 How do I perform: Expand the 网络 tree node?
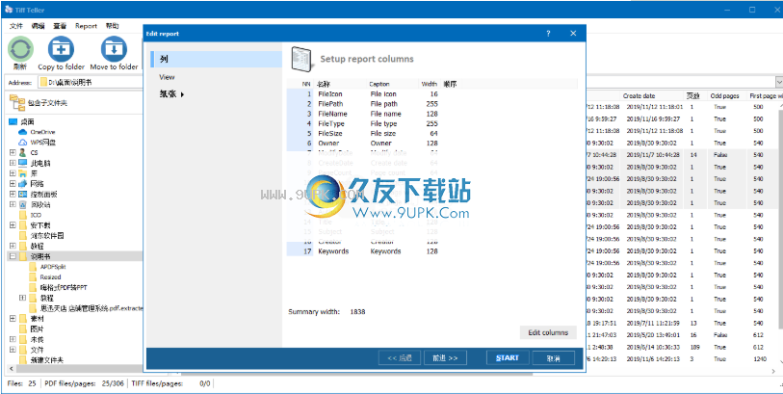[x=13, y=184]
